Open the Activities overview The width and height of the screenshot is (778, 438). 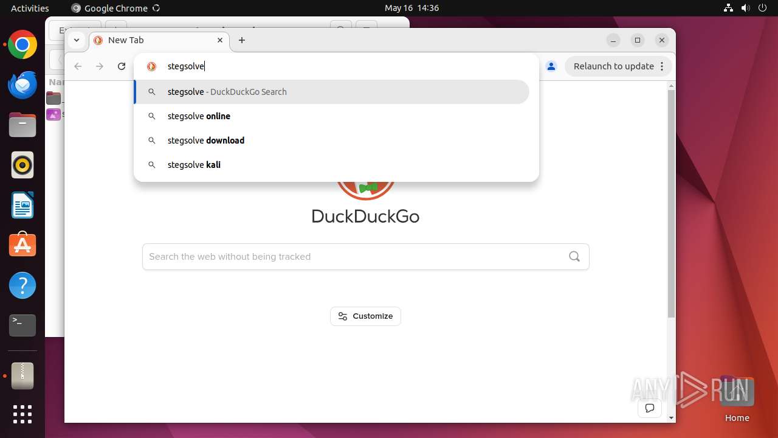30,8
